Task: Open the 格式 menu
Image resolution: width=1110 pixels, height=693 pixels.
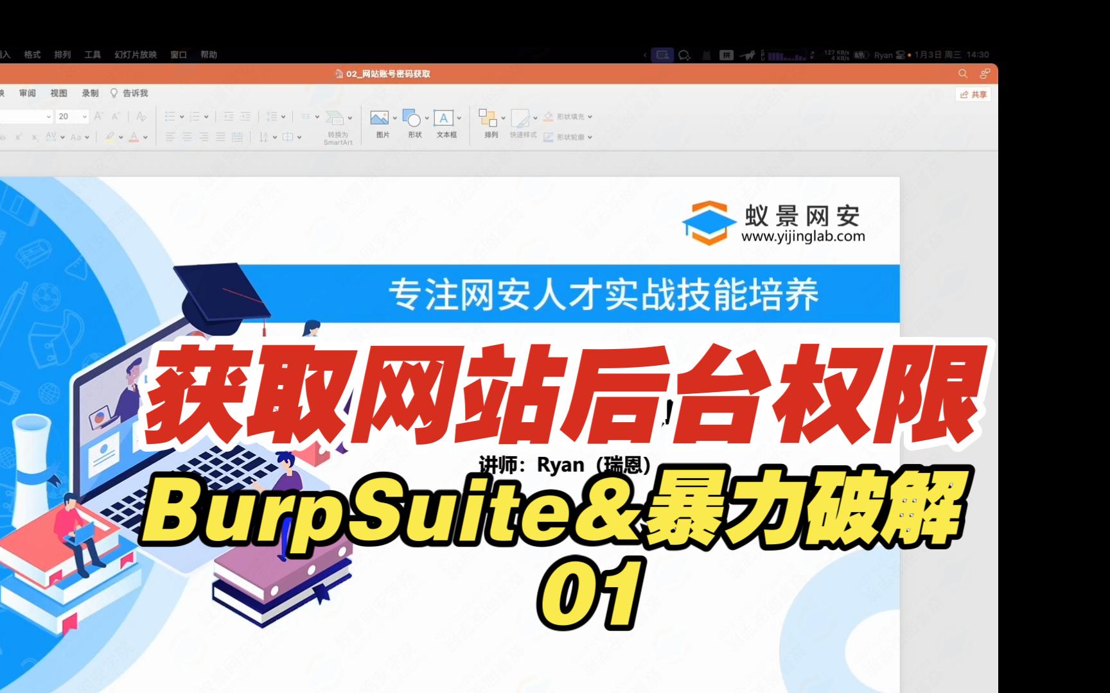Action: (x=32, y=55)
